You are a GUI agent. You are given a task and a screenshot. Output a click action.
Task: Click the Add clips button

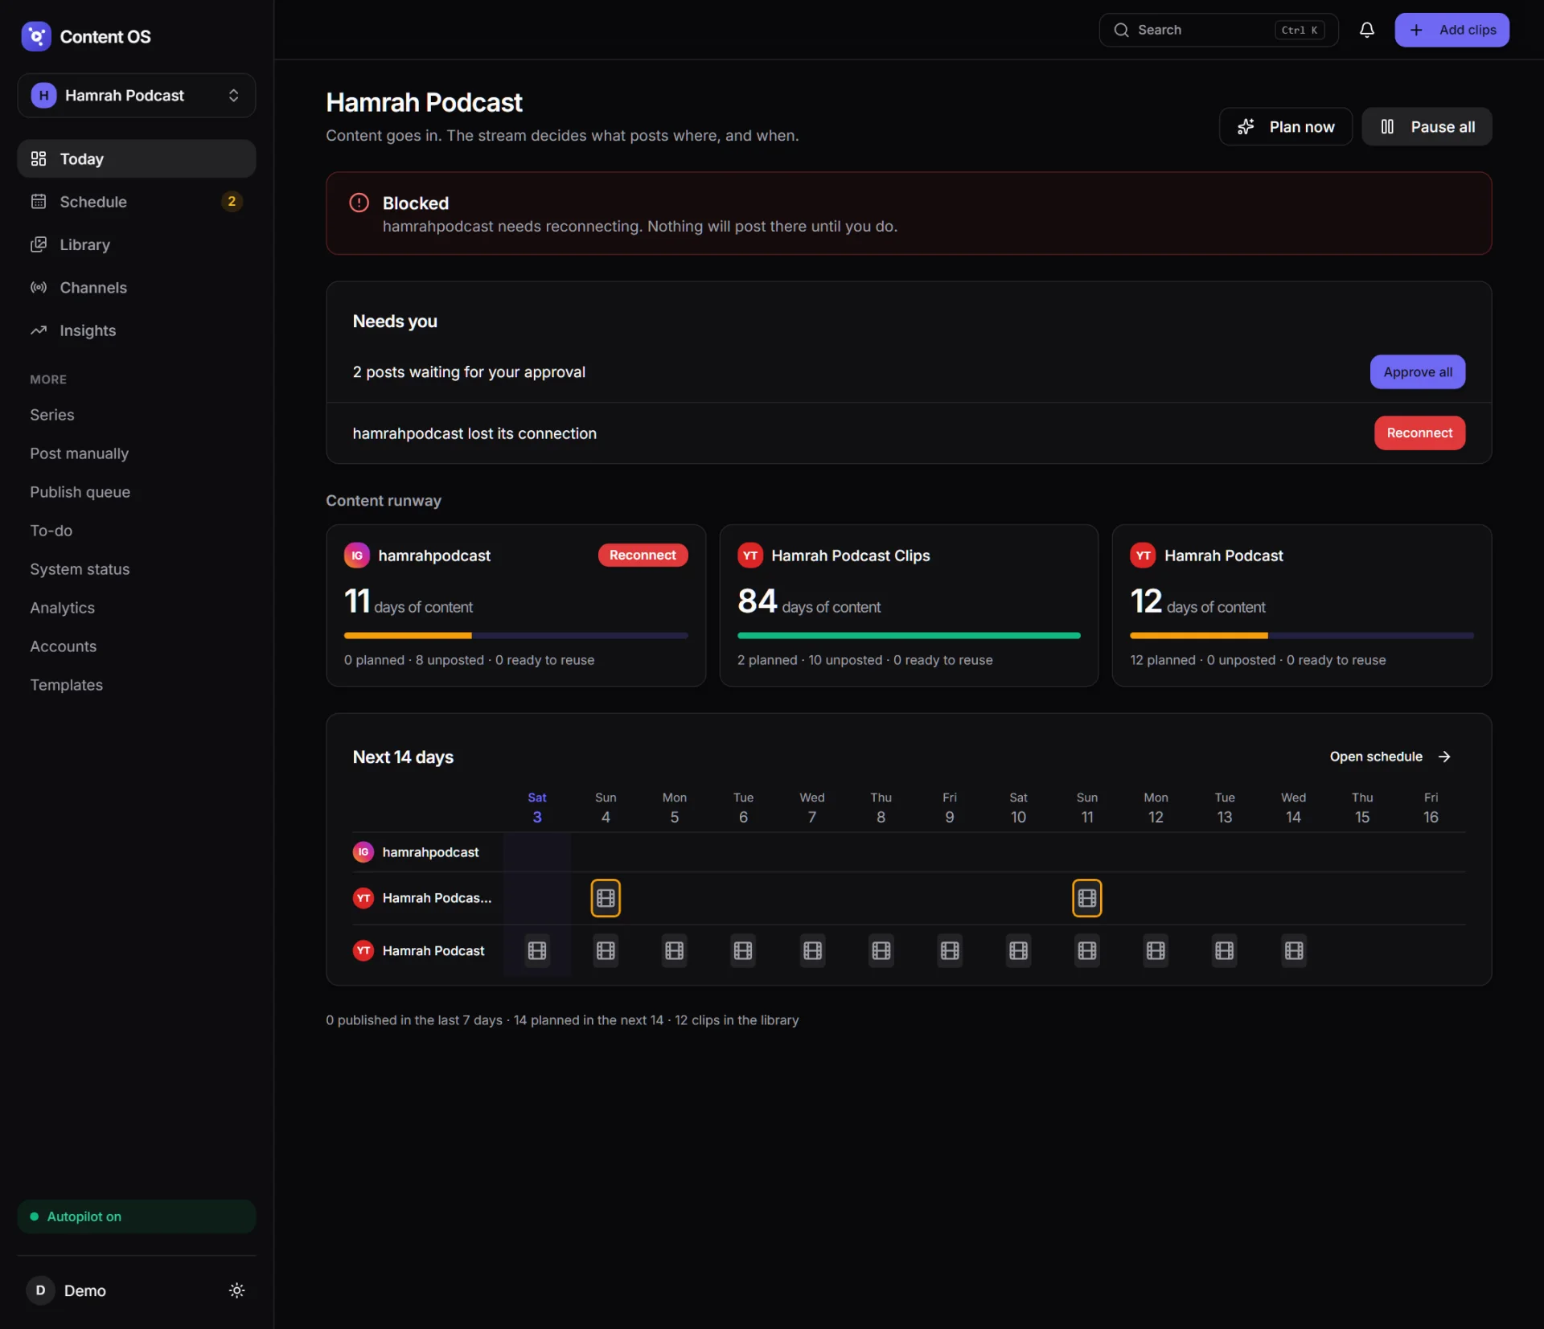click(x=1452, y=30)
